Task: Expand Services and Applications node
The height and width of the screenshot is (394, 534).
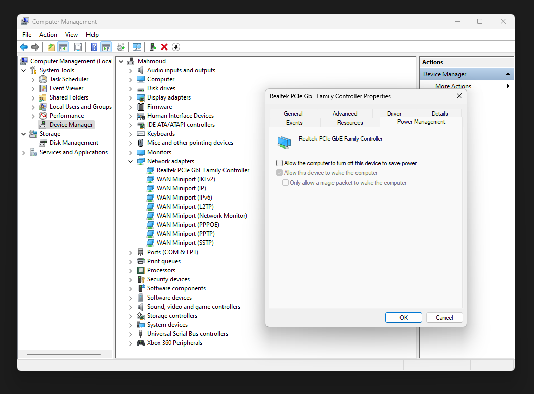Action: coord(23,153)
